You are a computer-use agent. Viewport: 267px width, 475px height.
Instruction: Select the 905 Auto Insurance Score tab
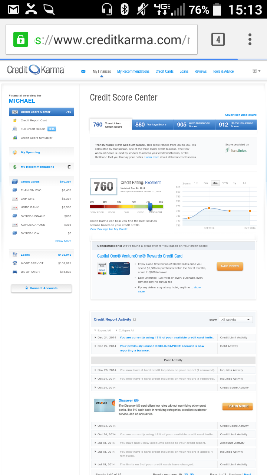pos(194,125)
